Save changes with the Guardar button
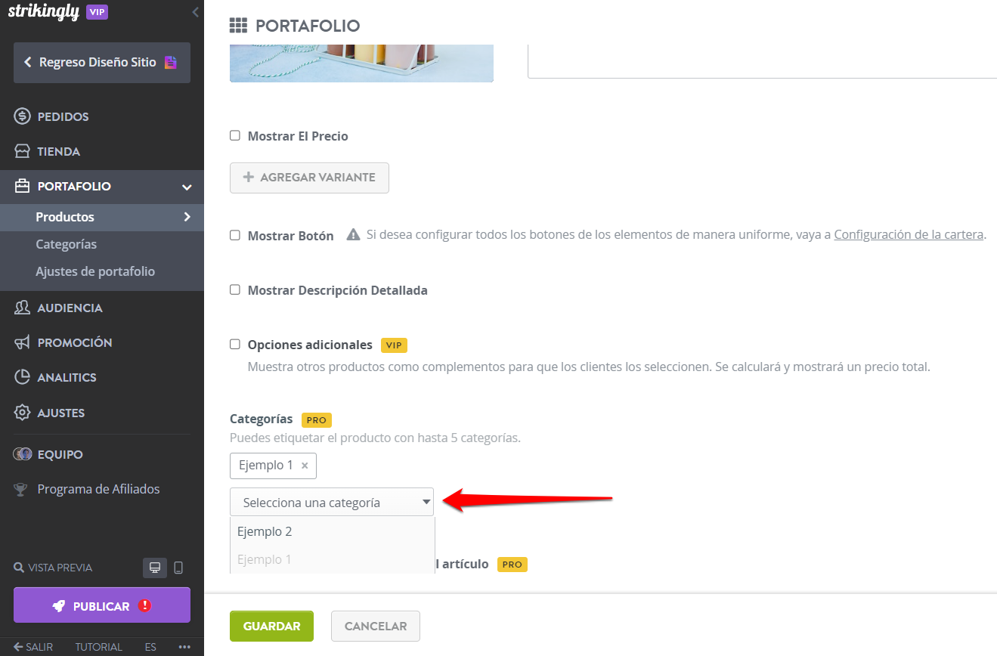 pyautogui.click(x=271, y=626)
